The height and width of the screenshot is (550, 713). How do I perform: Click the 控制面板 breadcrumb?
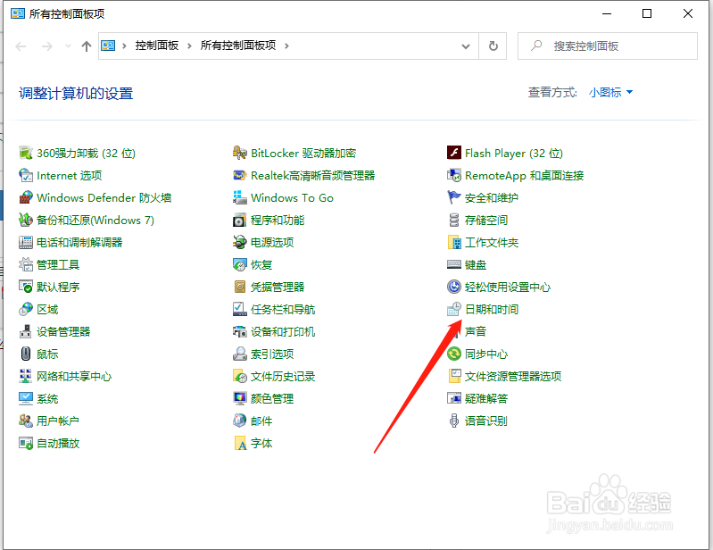point(157,46)
